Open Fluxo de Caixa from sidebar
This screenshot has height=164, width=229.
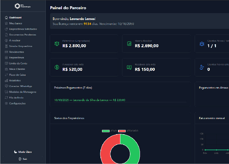tap(17, 75)
